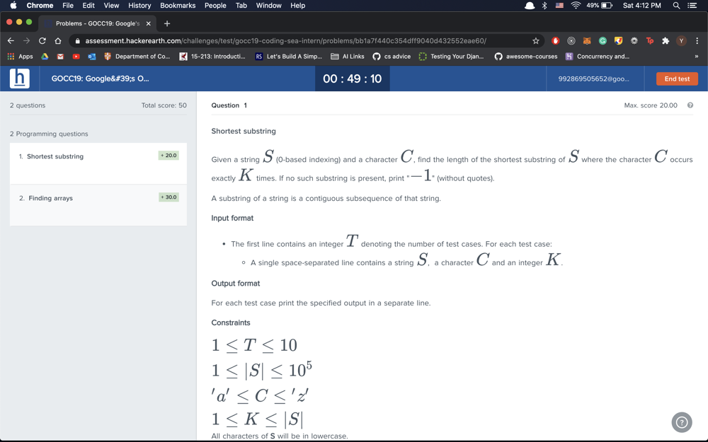Click the HackerEarth logo icon
Screen dimensions: 708x442
[20, 78]
